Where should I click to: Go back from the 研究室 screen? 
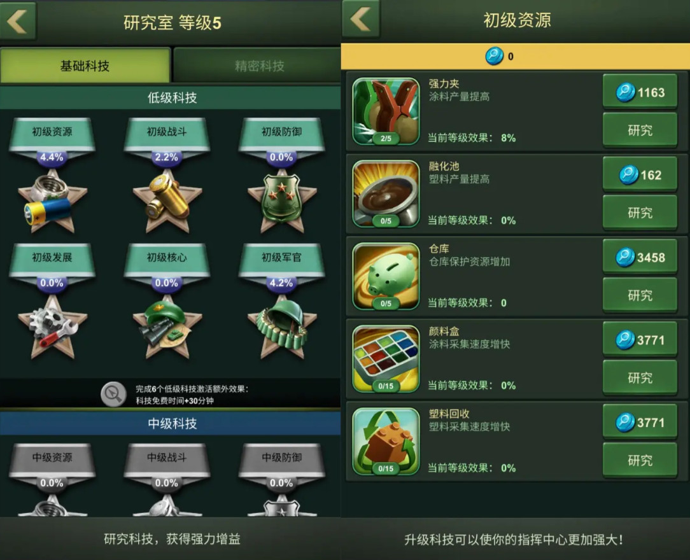click(18, 20)
